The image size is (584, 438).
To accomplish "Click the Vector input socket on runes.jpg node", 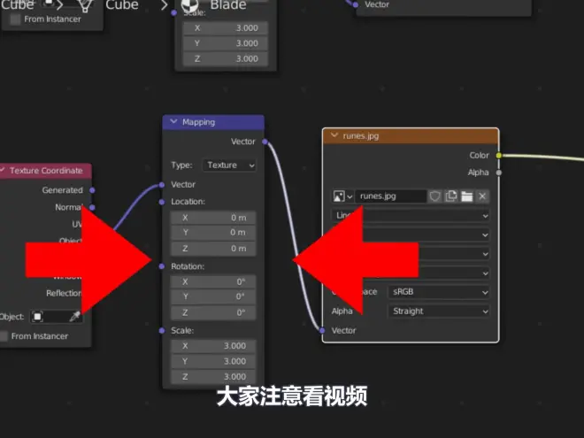I will tap(322, 330).
